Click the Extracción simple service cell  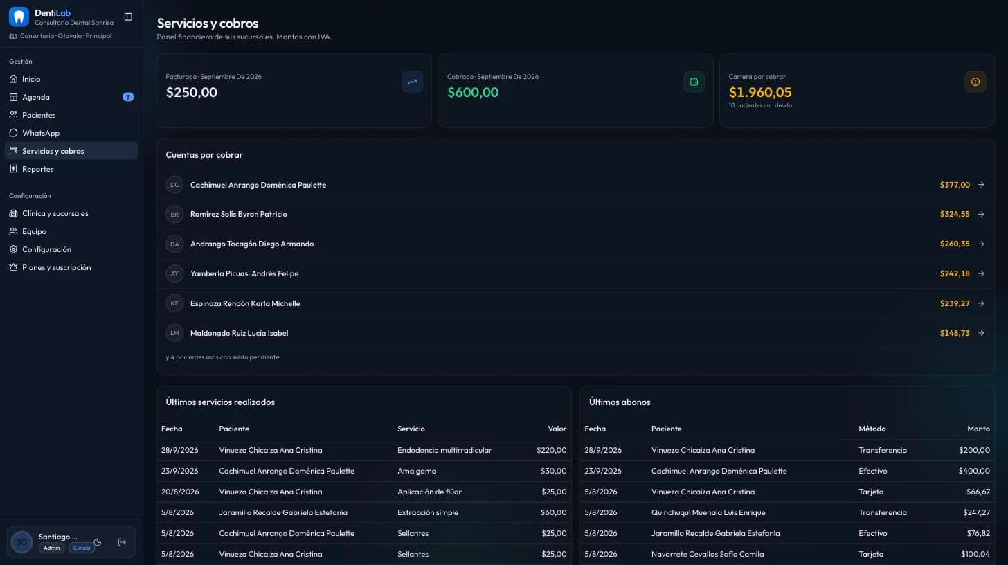tap(428, 512)
